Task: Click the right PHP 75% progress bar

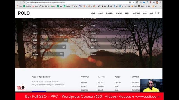Action: [x=111, y=47]
